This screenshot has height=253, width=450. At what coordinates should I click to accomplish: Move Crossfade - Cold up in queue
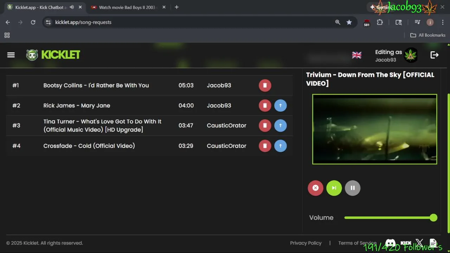point(281,146)
